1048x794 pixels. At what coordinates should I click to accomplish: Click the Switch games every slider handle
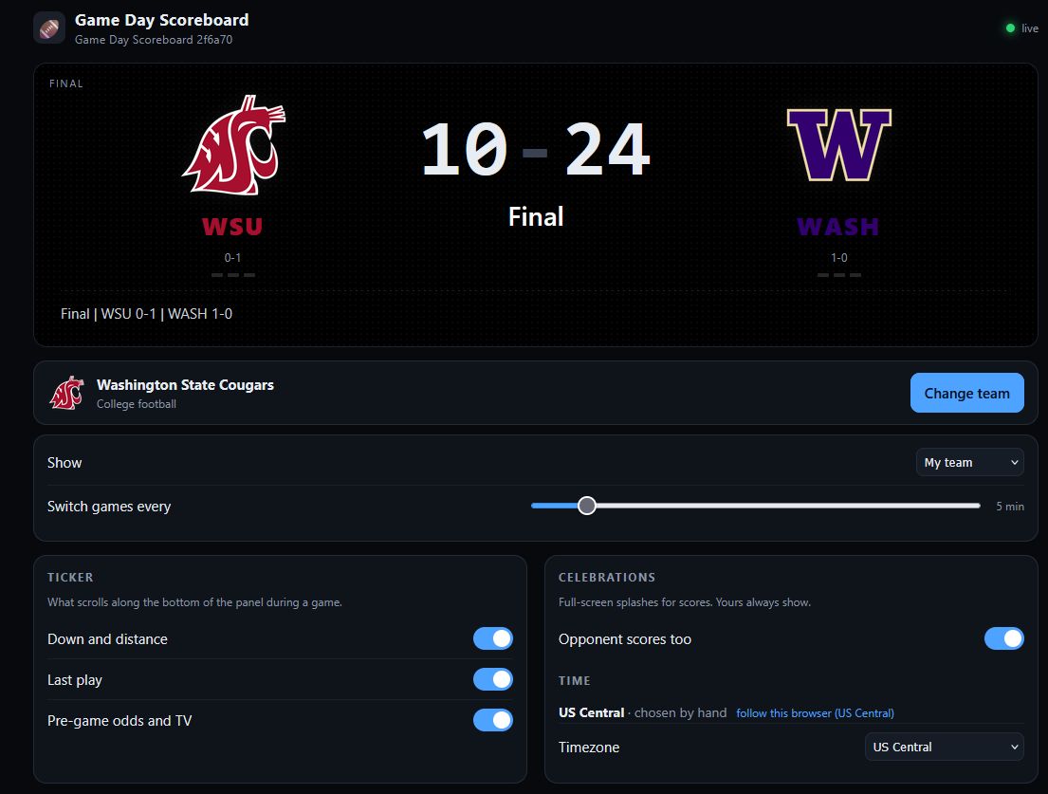point(587,506)
